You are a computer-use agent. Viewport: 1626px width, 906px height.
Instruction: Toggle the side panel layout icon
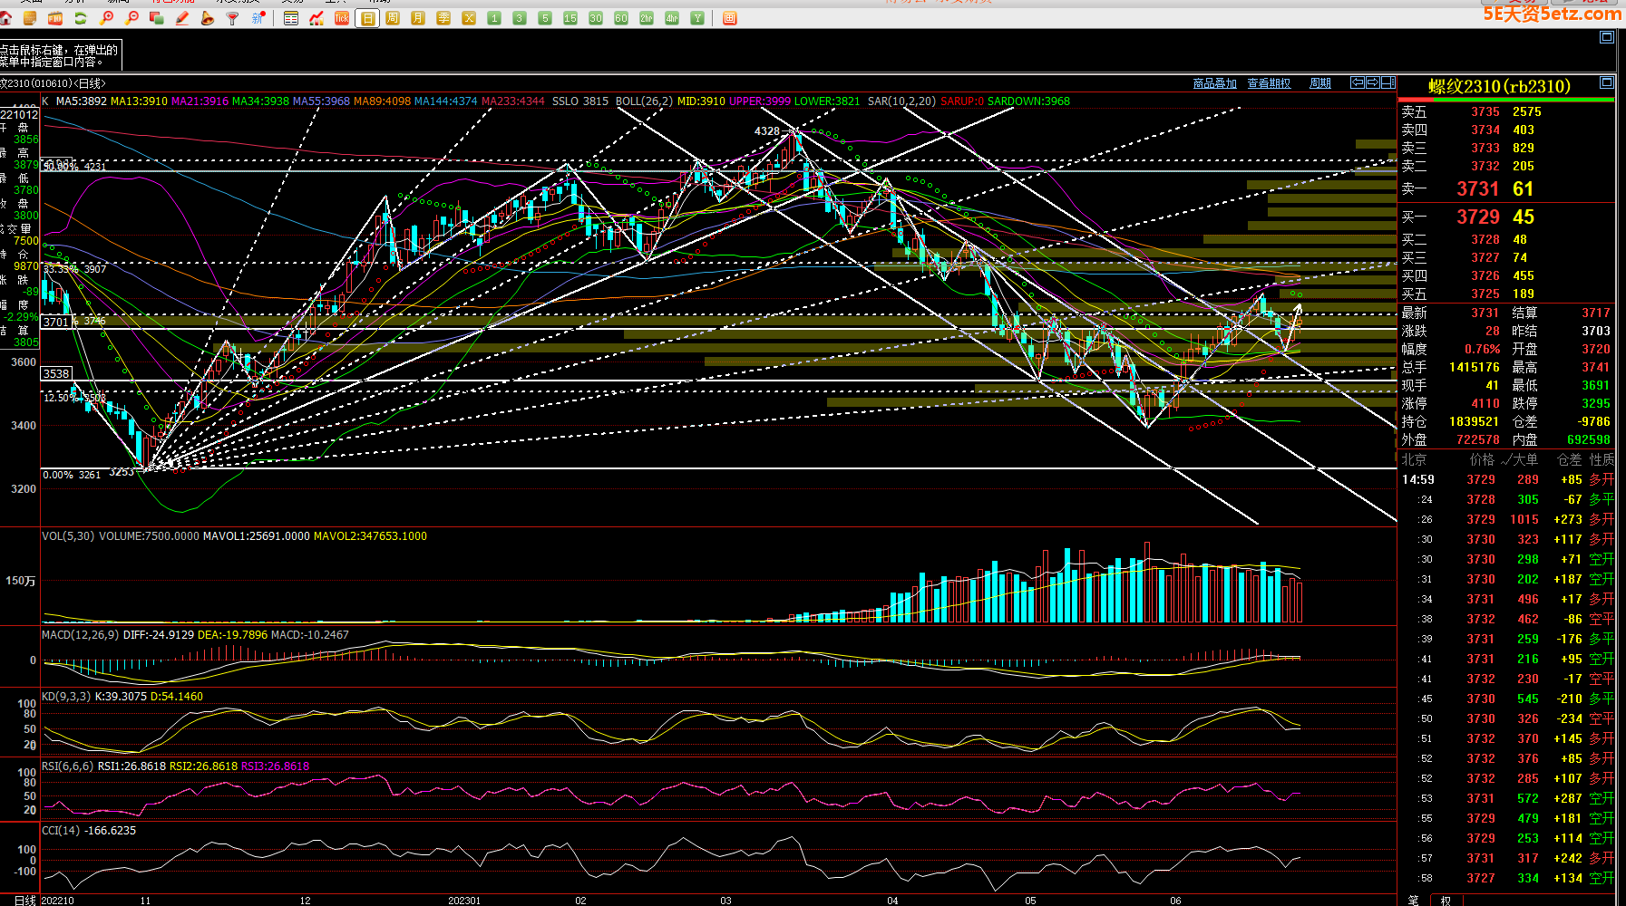coord(1387,82)
